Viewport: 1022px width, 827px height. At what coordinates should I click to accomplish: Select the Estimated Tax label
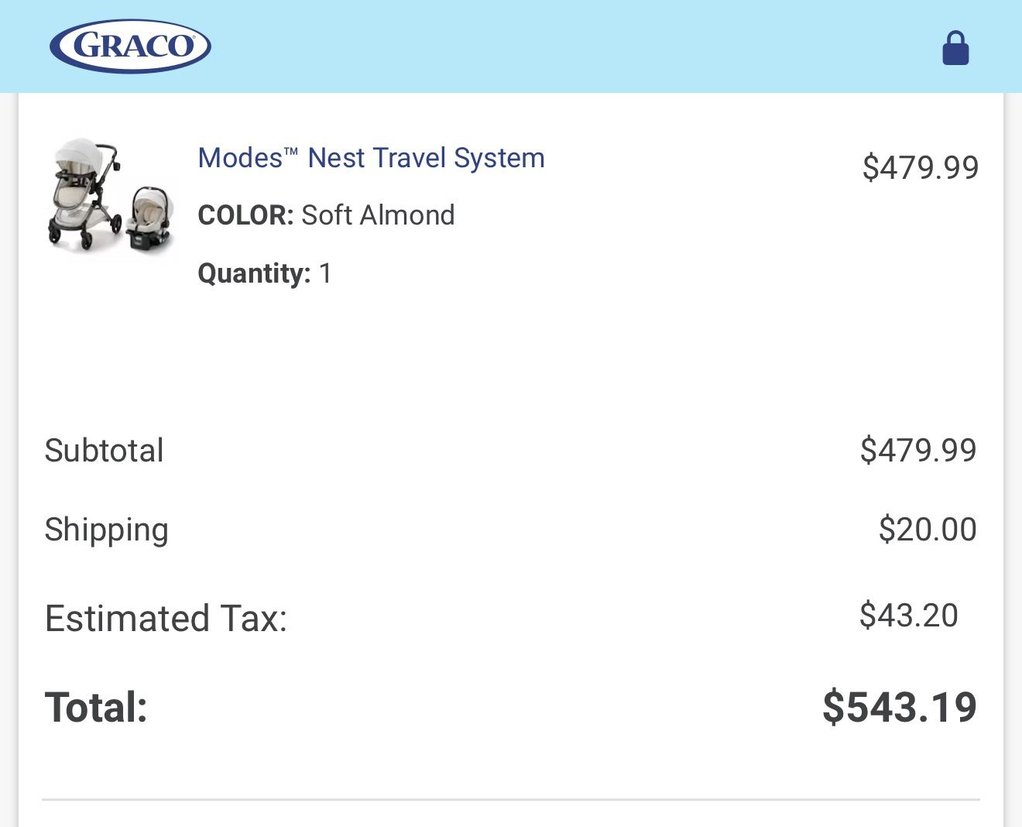pos(166,618)
